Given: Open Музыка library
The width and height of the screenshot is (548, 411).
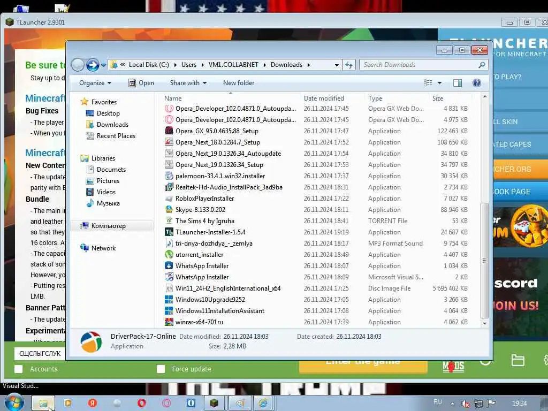Looking at the screenshot, I should pos(108,203).
